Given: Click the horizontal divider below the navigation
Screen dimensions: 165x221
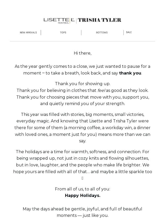Looking at the screenshot, I should (82, 41).
